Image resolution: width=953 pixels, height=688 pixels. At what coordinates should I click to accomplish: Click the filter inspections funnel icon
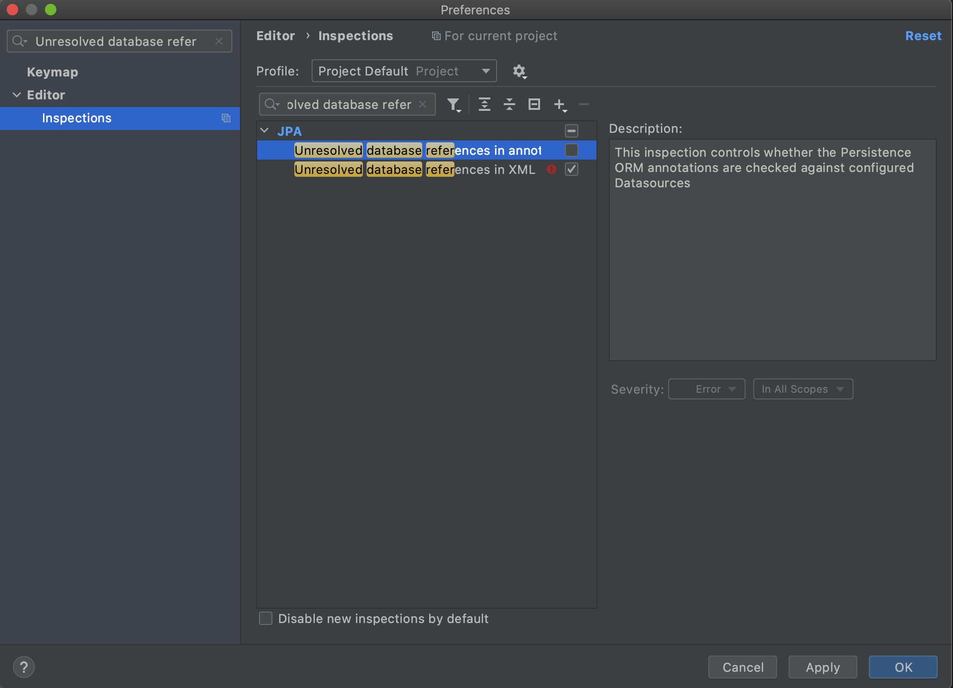point(453,104)
